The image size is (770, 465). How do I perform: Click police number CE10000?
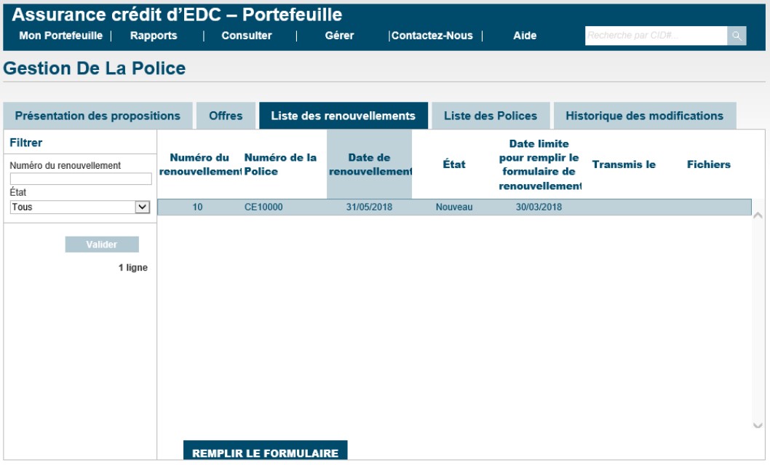click(x=263, y=207)
